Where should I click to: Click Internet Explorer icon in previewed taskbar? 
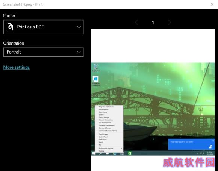pos(115,153)
